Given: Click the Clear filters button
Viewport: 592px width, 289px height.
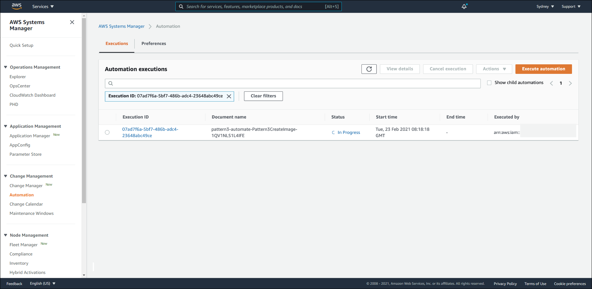Looking at the screenshot, I should (x=263, y=96).
